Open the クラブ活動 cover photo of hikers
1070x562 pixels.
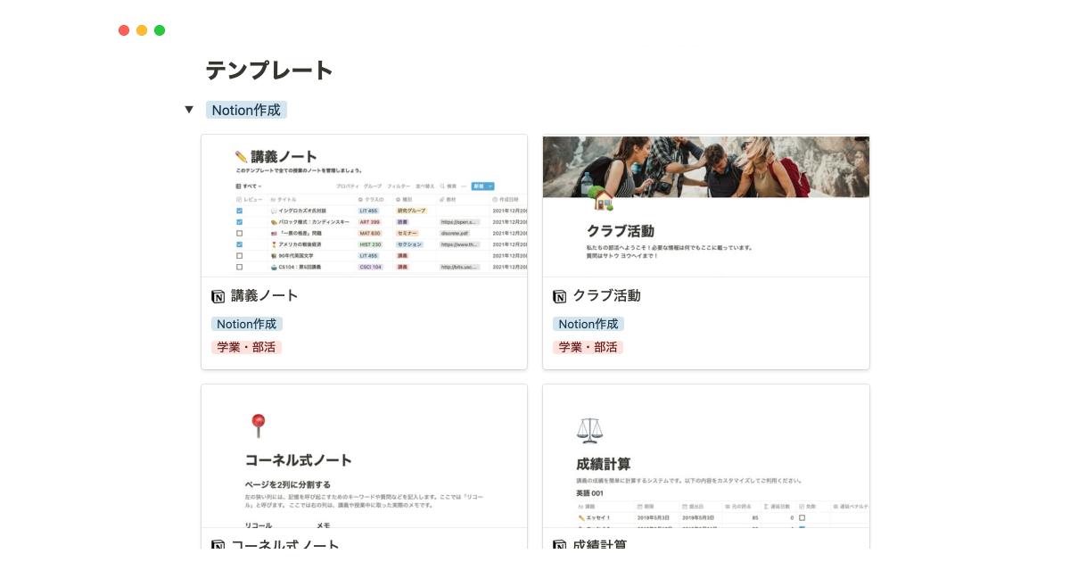[x=706, y=166]
